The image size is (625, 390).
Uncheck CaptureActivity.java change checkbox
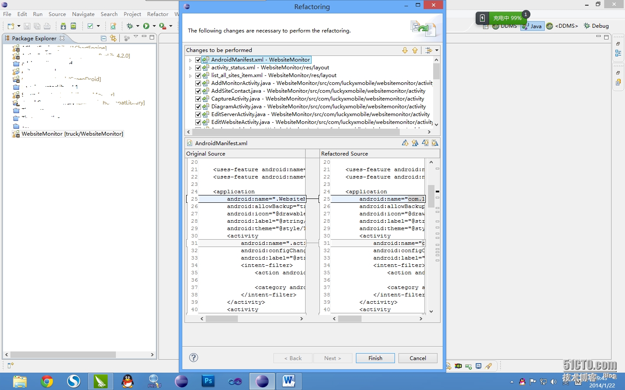pyautogui.click(x=198, y=99)
